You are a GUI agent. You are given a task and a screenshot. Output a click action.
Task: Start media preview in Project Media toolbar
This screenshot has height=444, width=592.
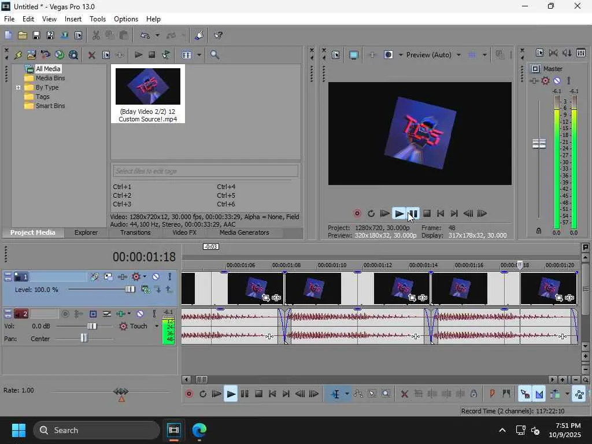coord(138,55)
